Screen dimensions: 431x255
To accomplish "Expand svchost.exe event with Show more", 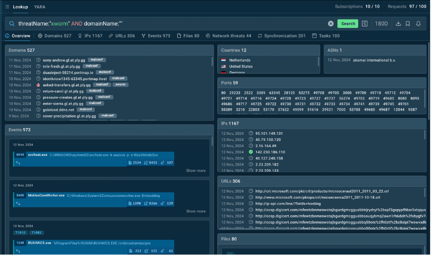I will tap(195, 170).
